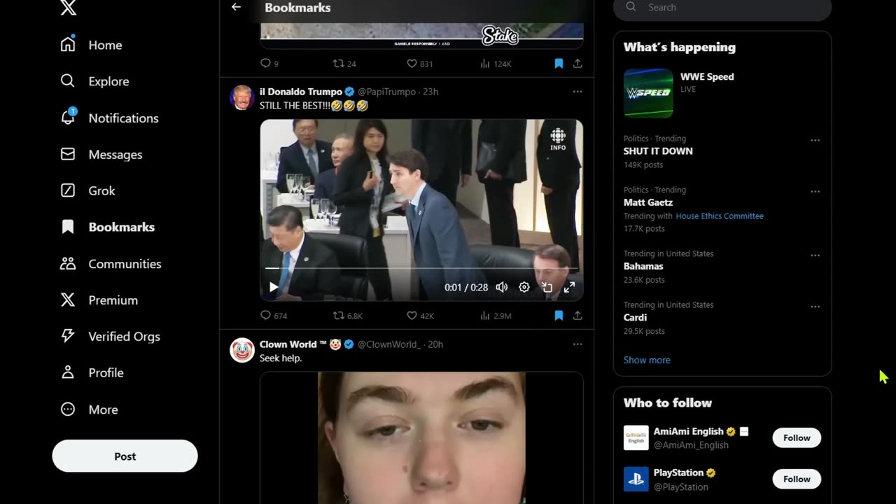
Task: Open more options for SHUT IT DOWN trend
Action: [x=815, y=140]
